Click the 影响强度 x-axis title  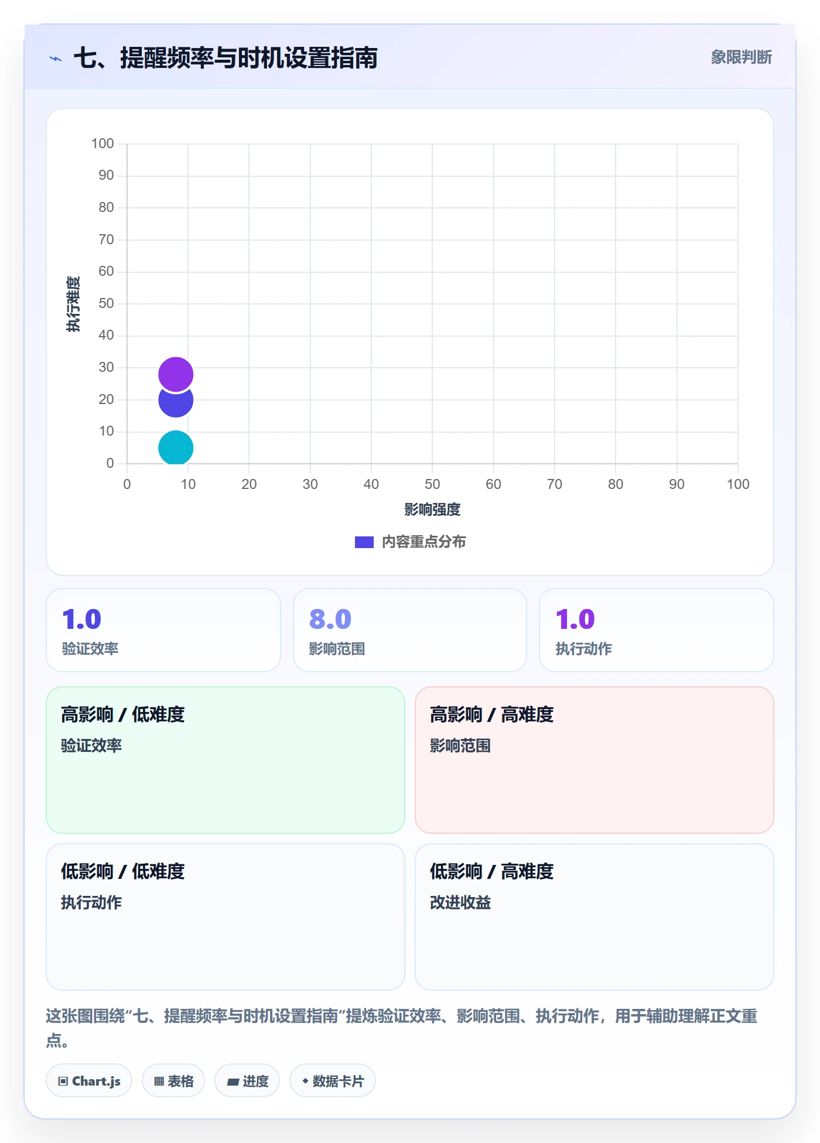(432, 510)
